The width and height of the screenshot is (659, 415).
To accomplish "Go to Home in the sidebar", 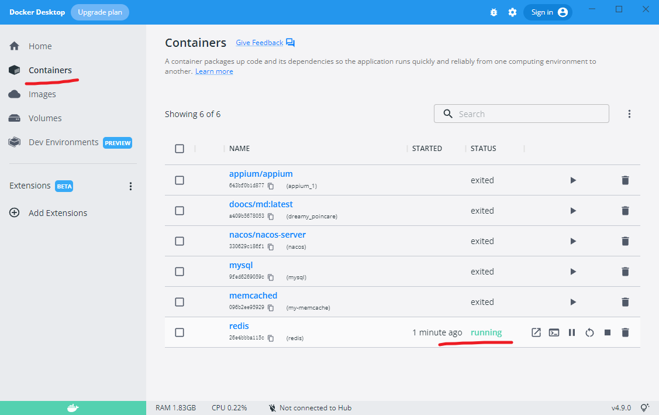I will tap(40, 46).
